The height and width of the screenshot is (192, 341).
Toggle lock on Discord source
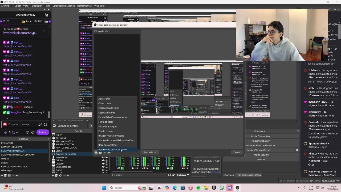click(x=107, y=164)
